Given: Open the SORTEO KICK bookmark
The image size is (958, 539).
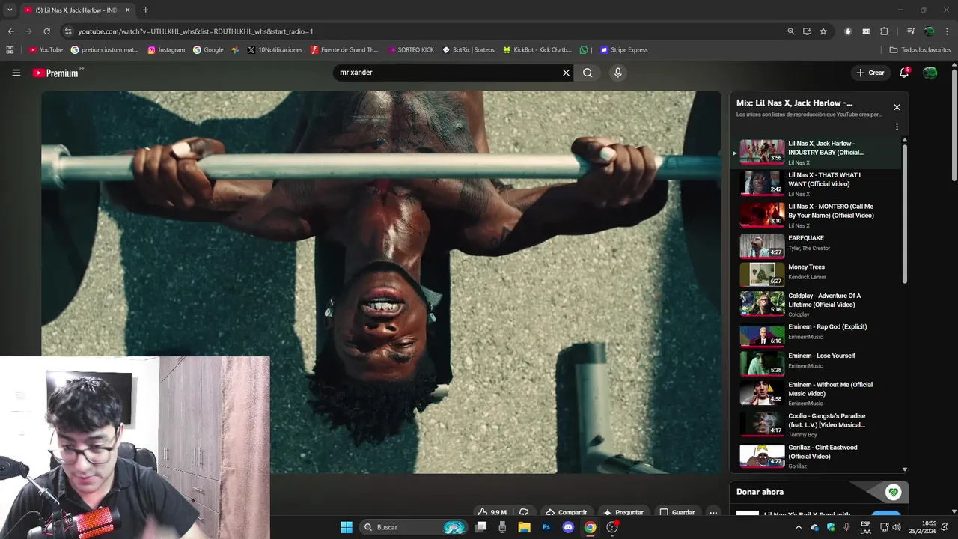Looking at the screenshot, I should [x=411, y=50].
